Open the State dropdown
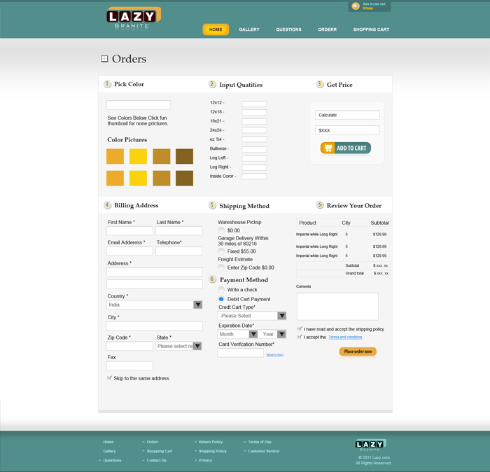The image size is (490, 472). tap(178, 346)
